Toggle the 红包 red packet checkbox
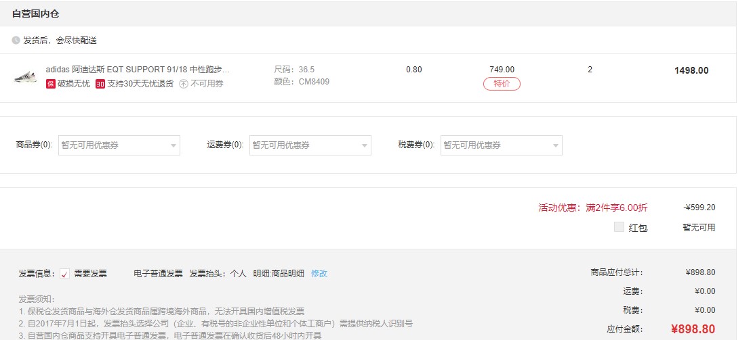Screen dimensions: 751x340 pyautogui.click(x=619, y=227)
